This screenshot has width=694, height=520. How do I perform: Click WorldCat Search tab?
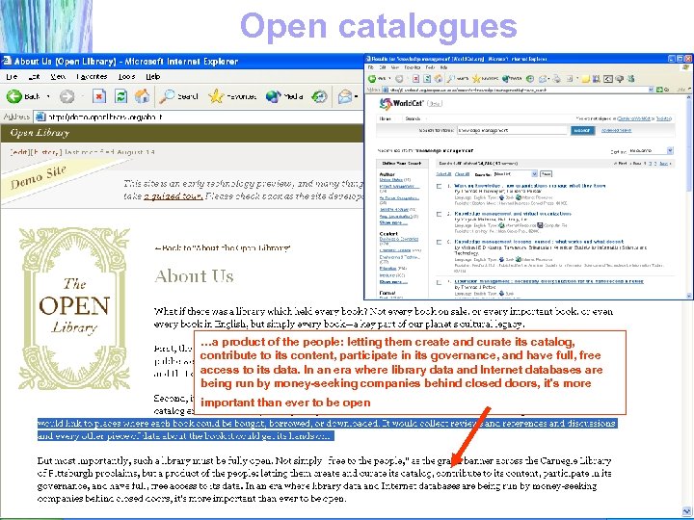coord(413,118)
